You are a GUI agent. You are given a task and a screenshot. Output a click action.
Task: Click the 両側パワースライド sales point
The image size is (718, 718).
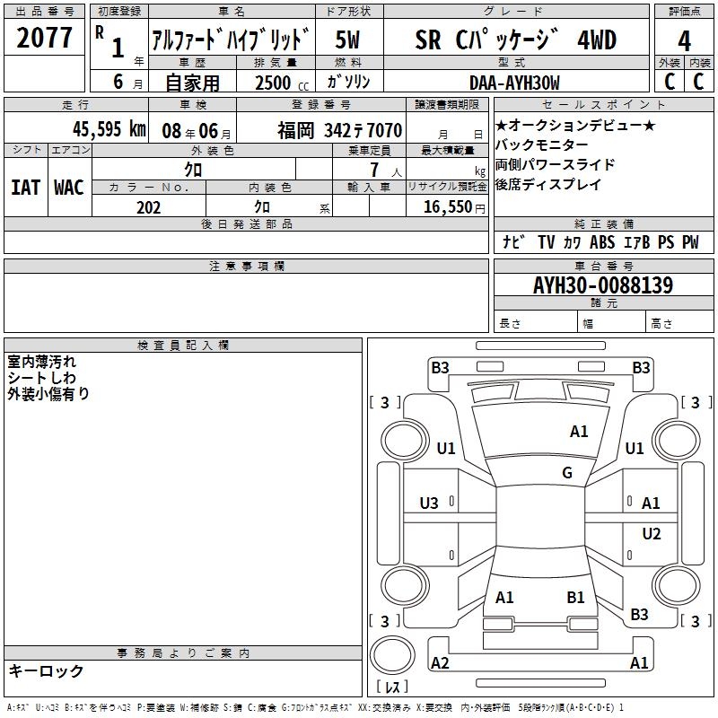coord(555,164)
